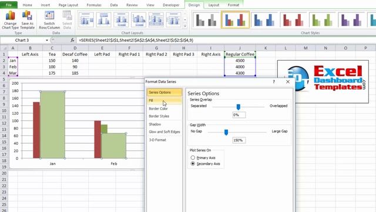Select Secondary Axis radio button
The image size is (376, 212).
point(193,164)
